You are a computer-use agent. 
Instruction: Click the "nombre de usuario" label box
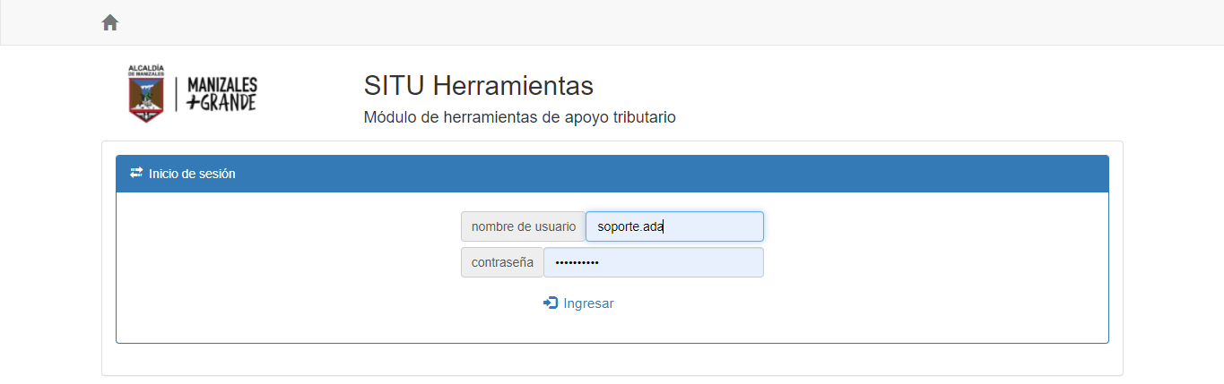click(523, 226)
